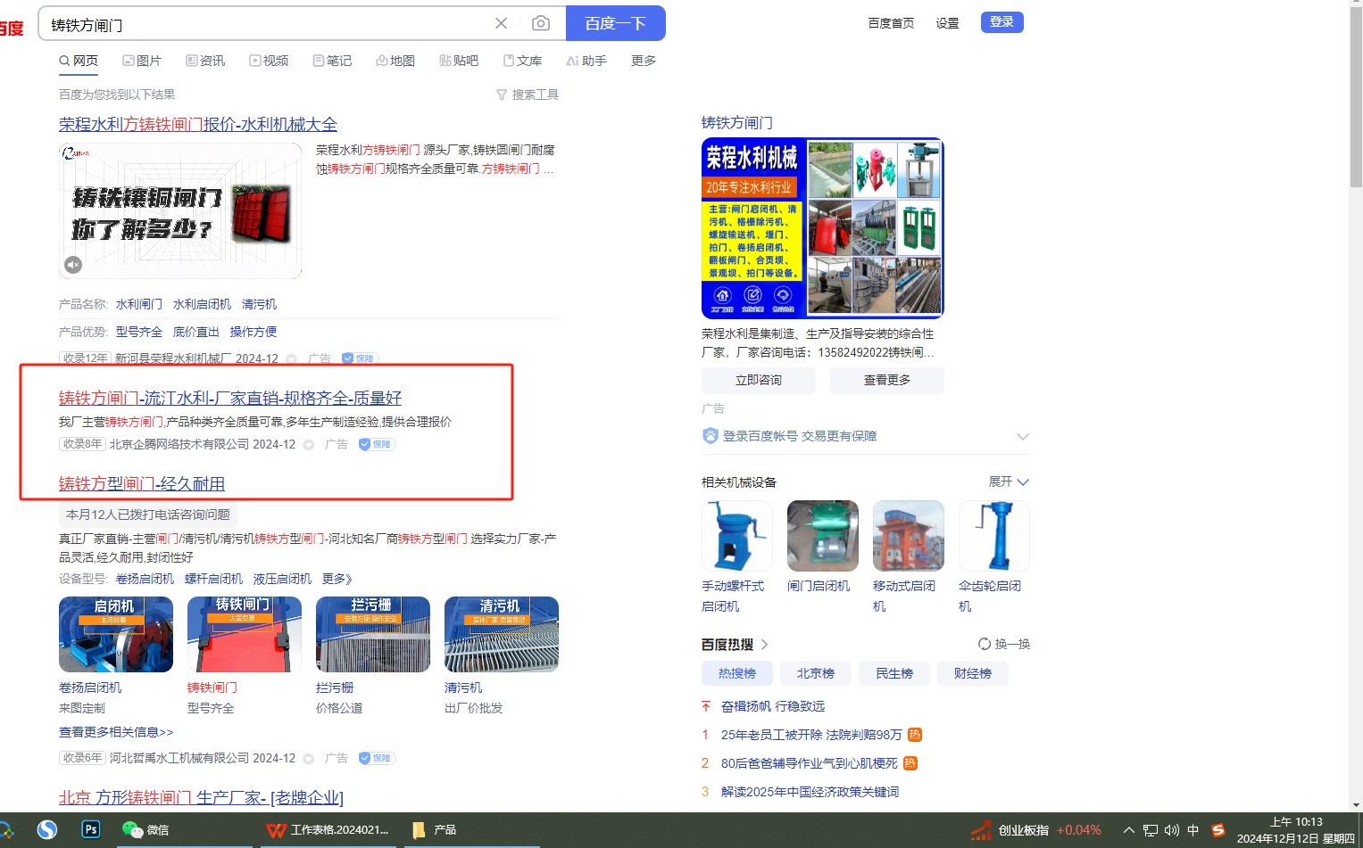Screen dimensions: 1363x848
Task: Refresh hot list with 换一换 icon
Action: (985, 644)
